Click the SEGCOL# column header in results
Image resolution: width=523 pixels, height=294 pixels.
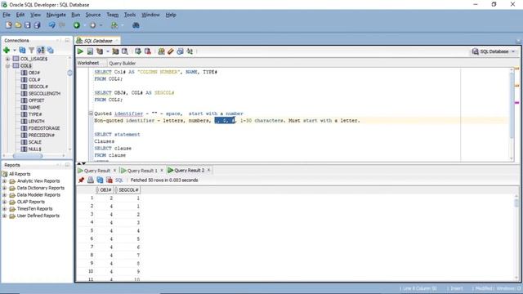pos(128,189)
